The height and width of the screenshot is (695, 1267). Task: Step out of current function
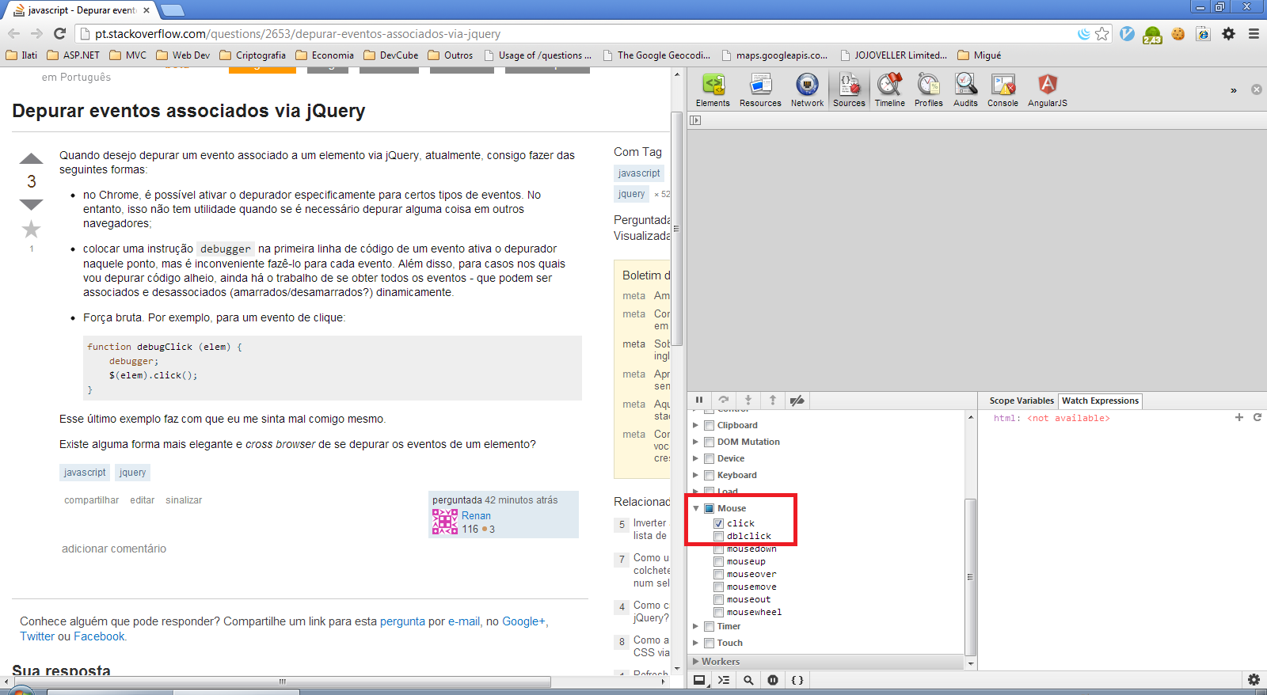point(773,401)
